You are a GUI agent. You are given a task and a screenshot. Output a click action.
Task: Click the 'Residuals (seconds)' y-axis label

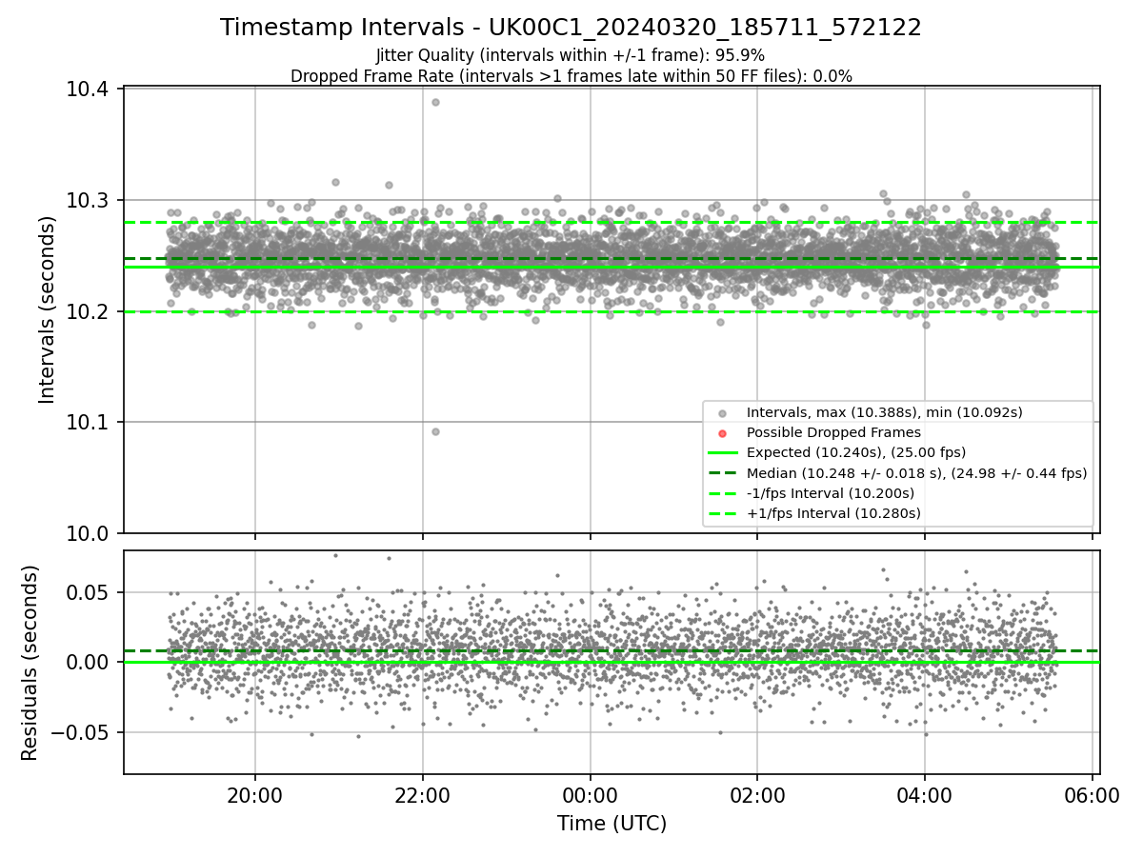tap(30, 663)
